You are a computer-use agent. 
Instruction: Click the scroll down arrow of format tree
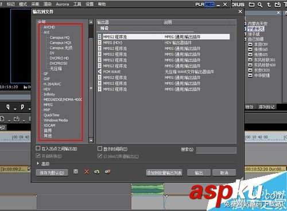(x=91, y=140)
